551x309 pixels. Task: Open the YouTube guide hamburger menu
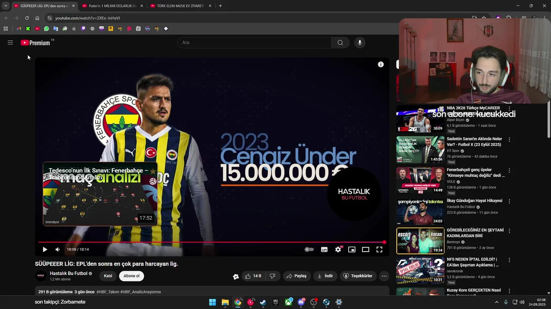(10, 42)
